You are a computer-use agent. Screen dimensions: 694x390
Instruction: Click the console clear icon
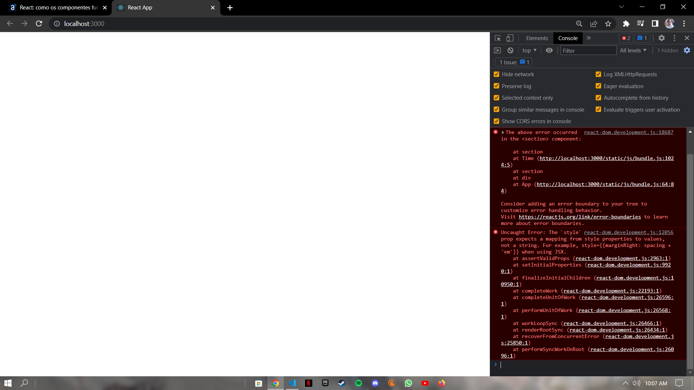pyautogui.click(x=510, y=51)
